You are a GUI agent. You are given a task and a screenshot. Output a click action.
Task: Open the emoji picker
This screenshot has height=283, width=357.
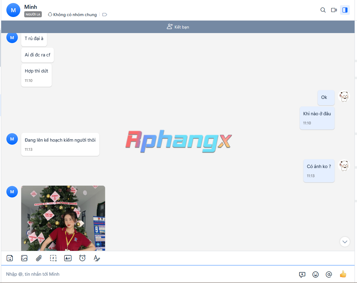coord(315,274)
